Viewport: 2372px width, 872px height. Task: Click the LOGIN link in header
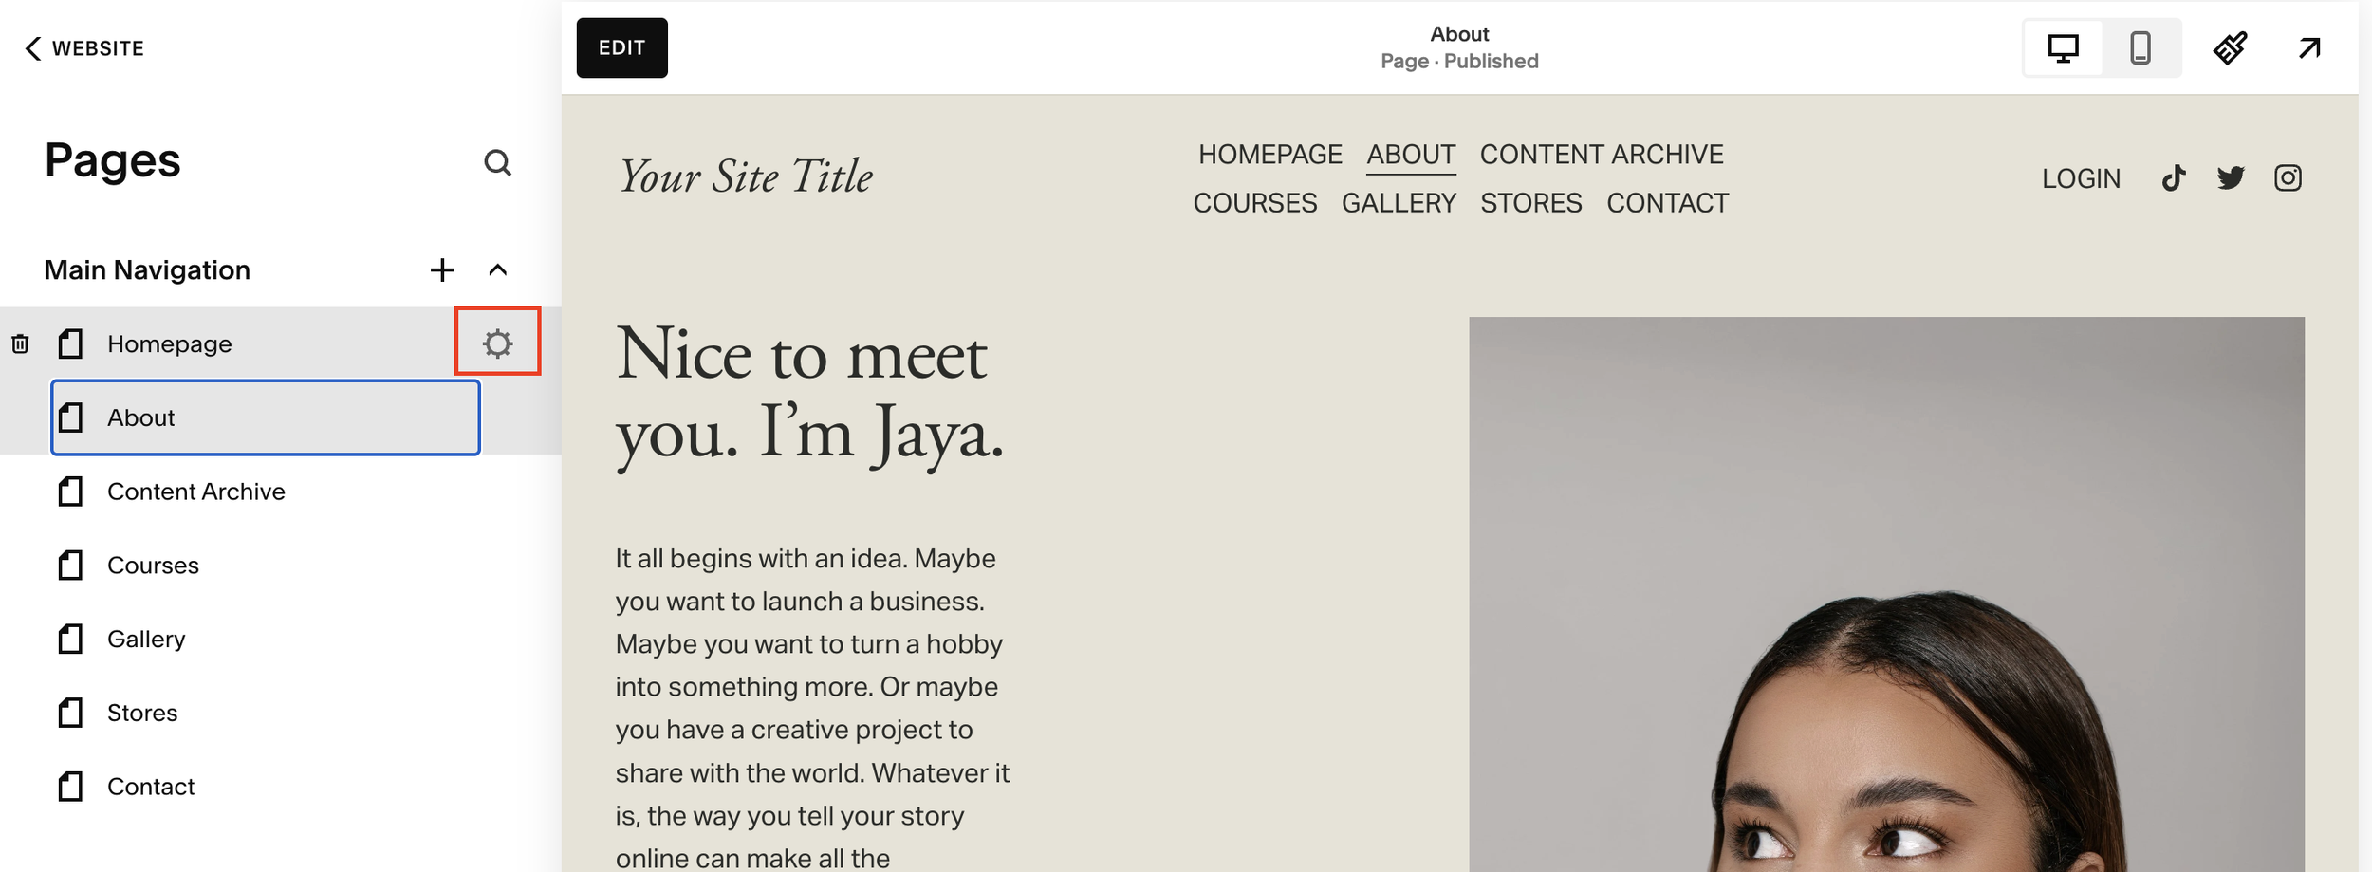[2081, 178]
